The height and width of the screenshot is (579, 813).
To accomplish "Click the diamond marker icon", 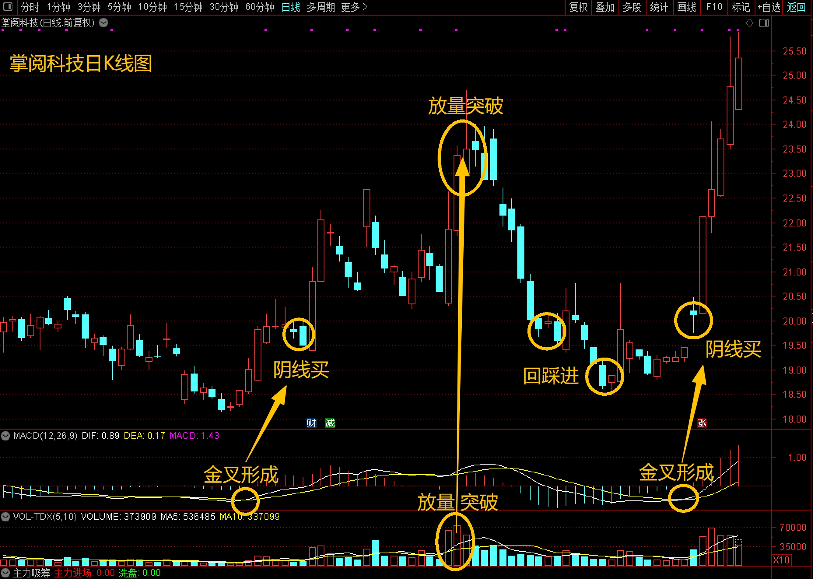I will pos(750,23).
